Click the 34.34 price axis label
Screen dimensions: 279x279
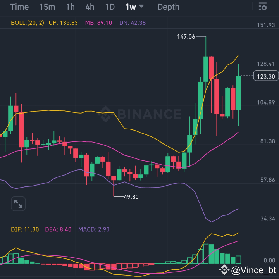(x=268, y=219)
